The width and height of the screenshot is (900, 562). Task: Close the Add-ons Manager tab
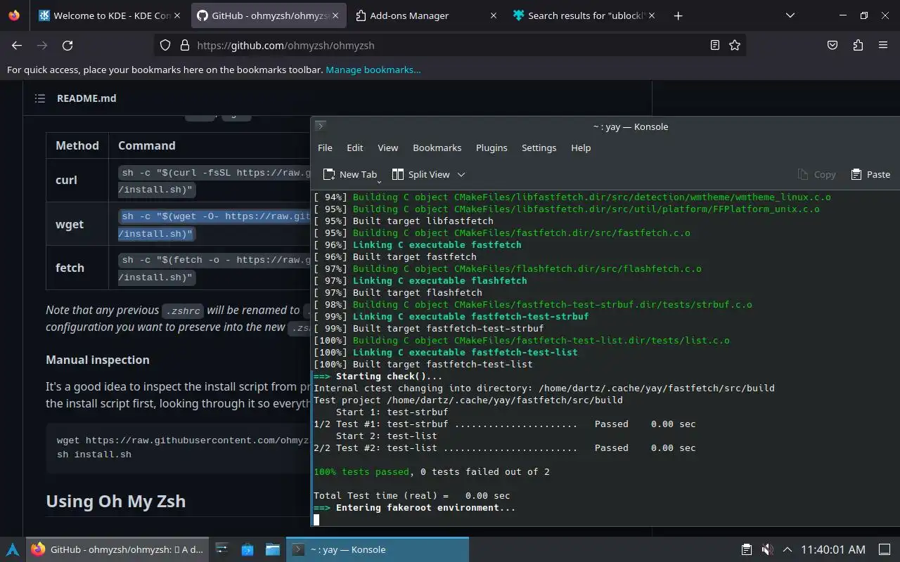pos(493,15)
